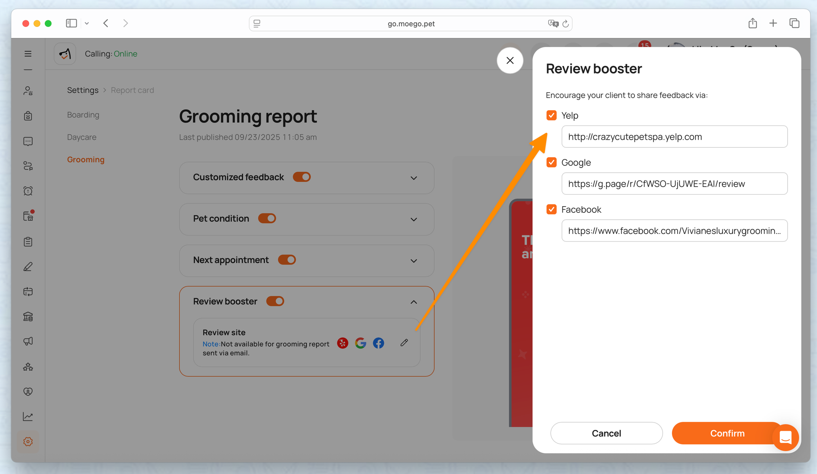Open the hamburger menu icon
Screen dimensions: 817x474
[x=28, y=54]
